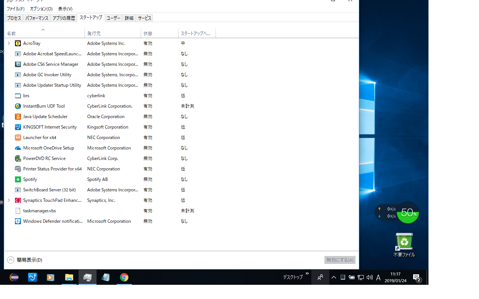Image resolution: width=479 pixels, height=299 pixels.
Task: Select the Synaptics, Inc. publisher cell
Action: [x=101, y=200]
